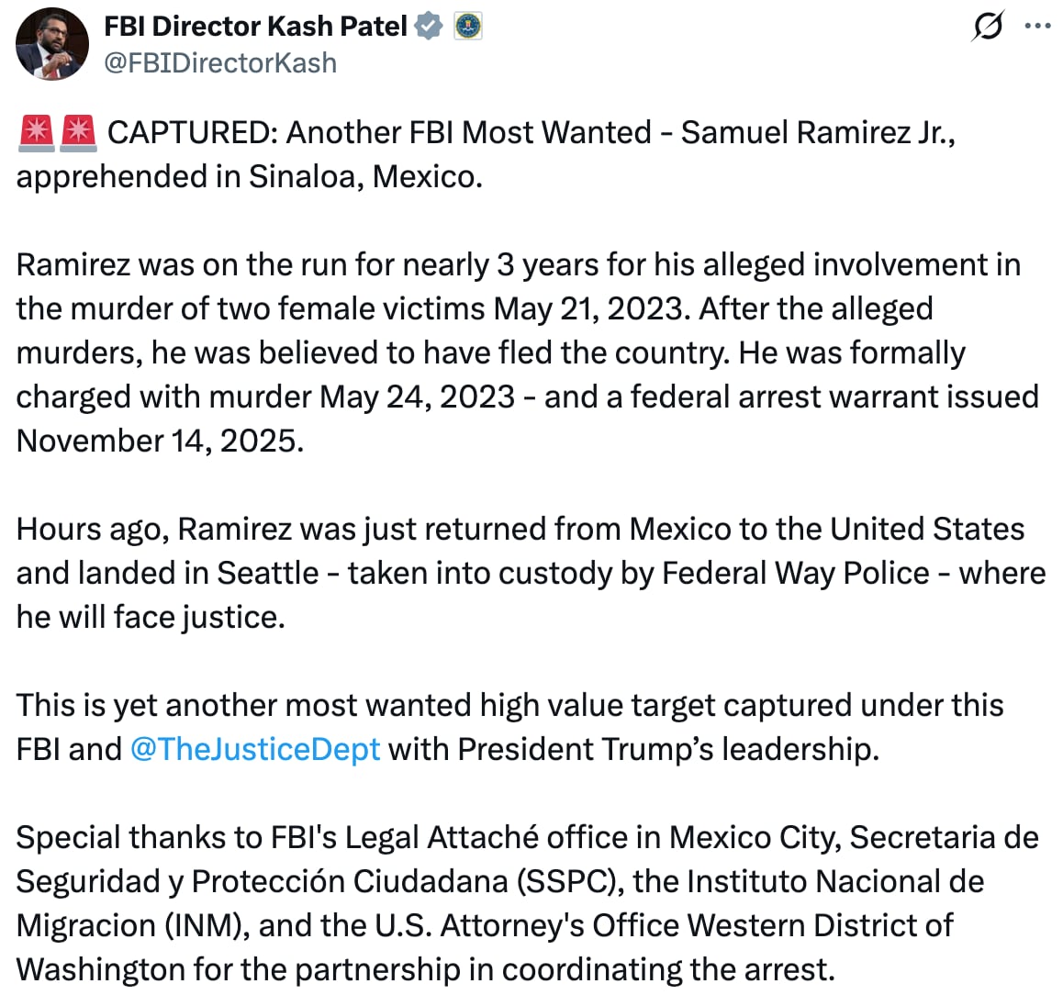Click the circular profile avatar thumbnail
Screen dimensions: 1063x995
point(52,43)
